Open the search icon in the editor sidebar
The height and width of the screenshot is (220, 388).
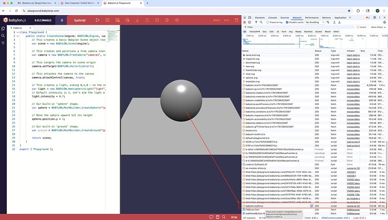coord(3,36)
